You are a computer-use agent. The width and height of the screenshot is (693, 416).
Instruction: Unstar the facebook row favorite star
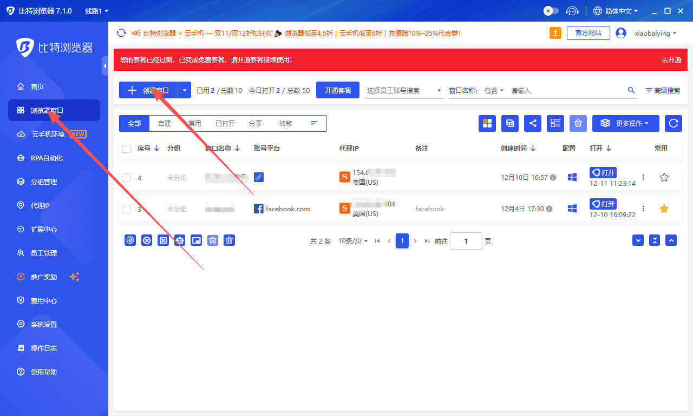click(664, 209)
